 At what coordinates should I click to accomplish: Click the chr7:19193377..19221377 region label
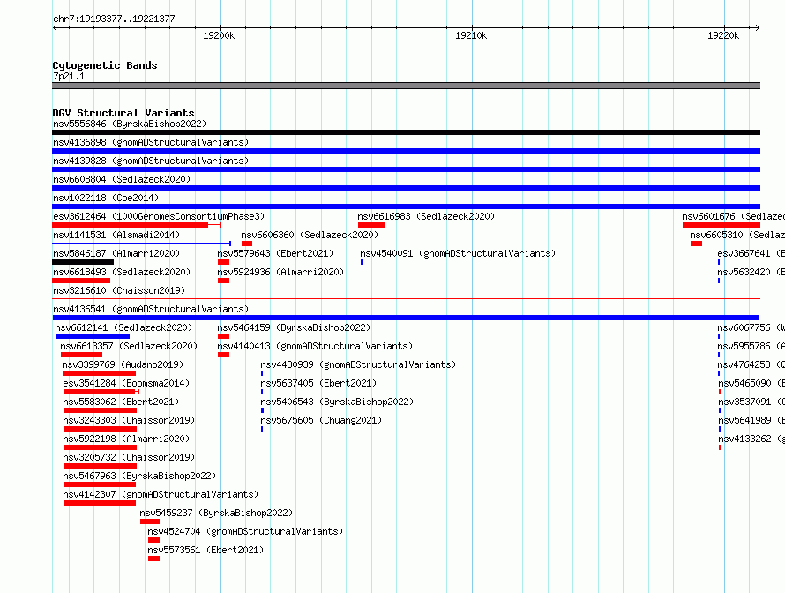(x=114, y=19)
